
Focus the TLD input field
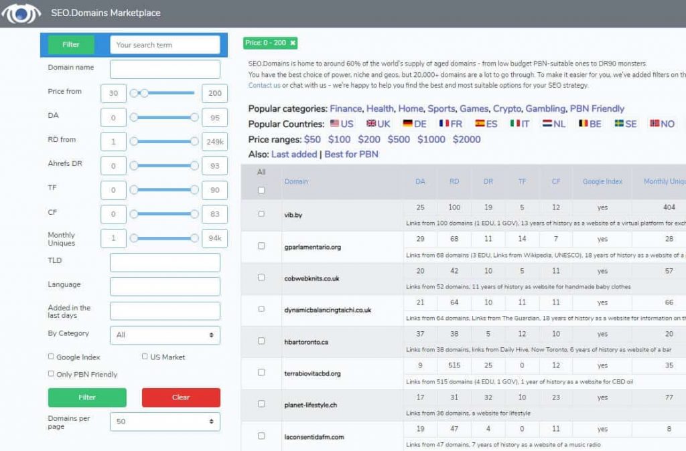(165, 262)
